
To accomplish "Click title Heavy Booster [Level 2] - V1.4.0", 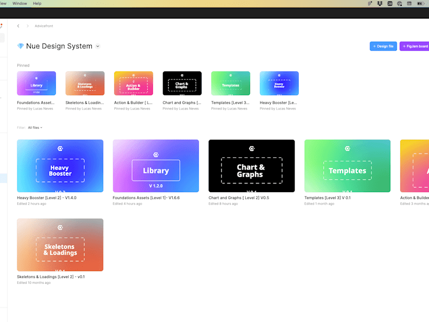I will click(x=47, y=197).
